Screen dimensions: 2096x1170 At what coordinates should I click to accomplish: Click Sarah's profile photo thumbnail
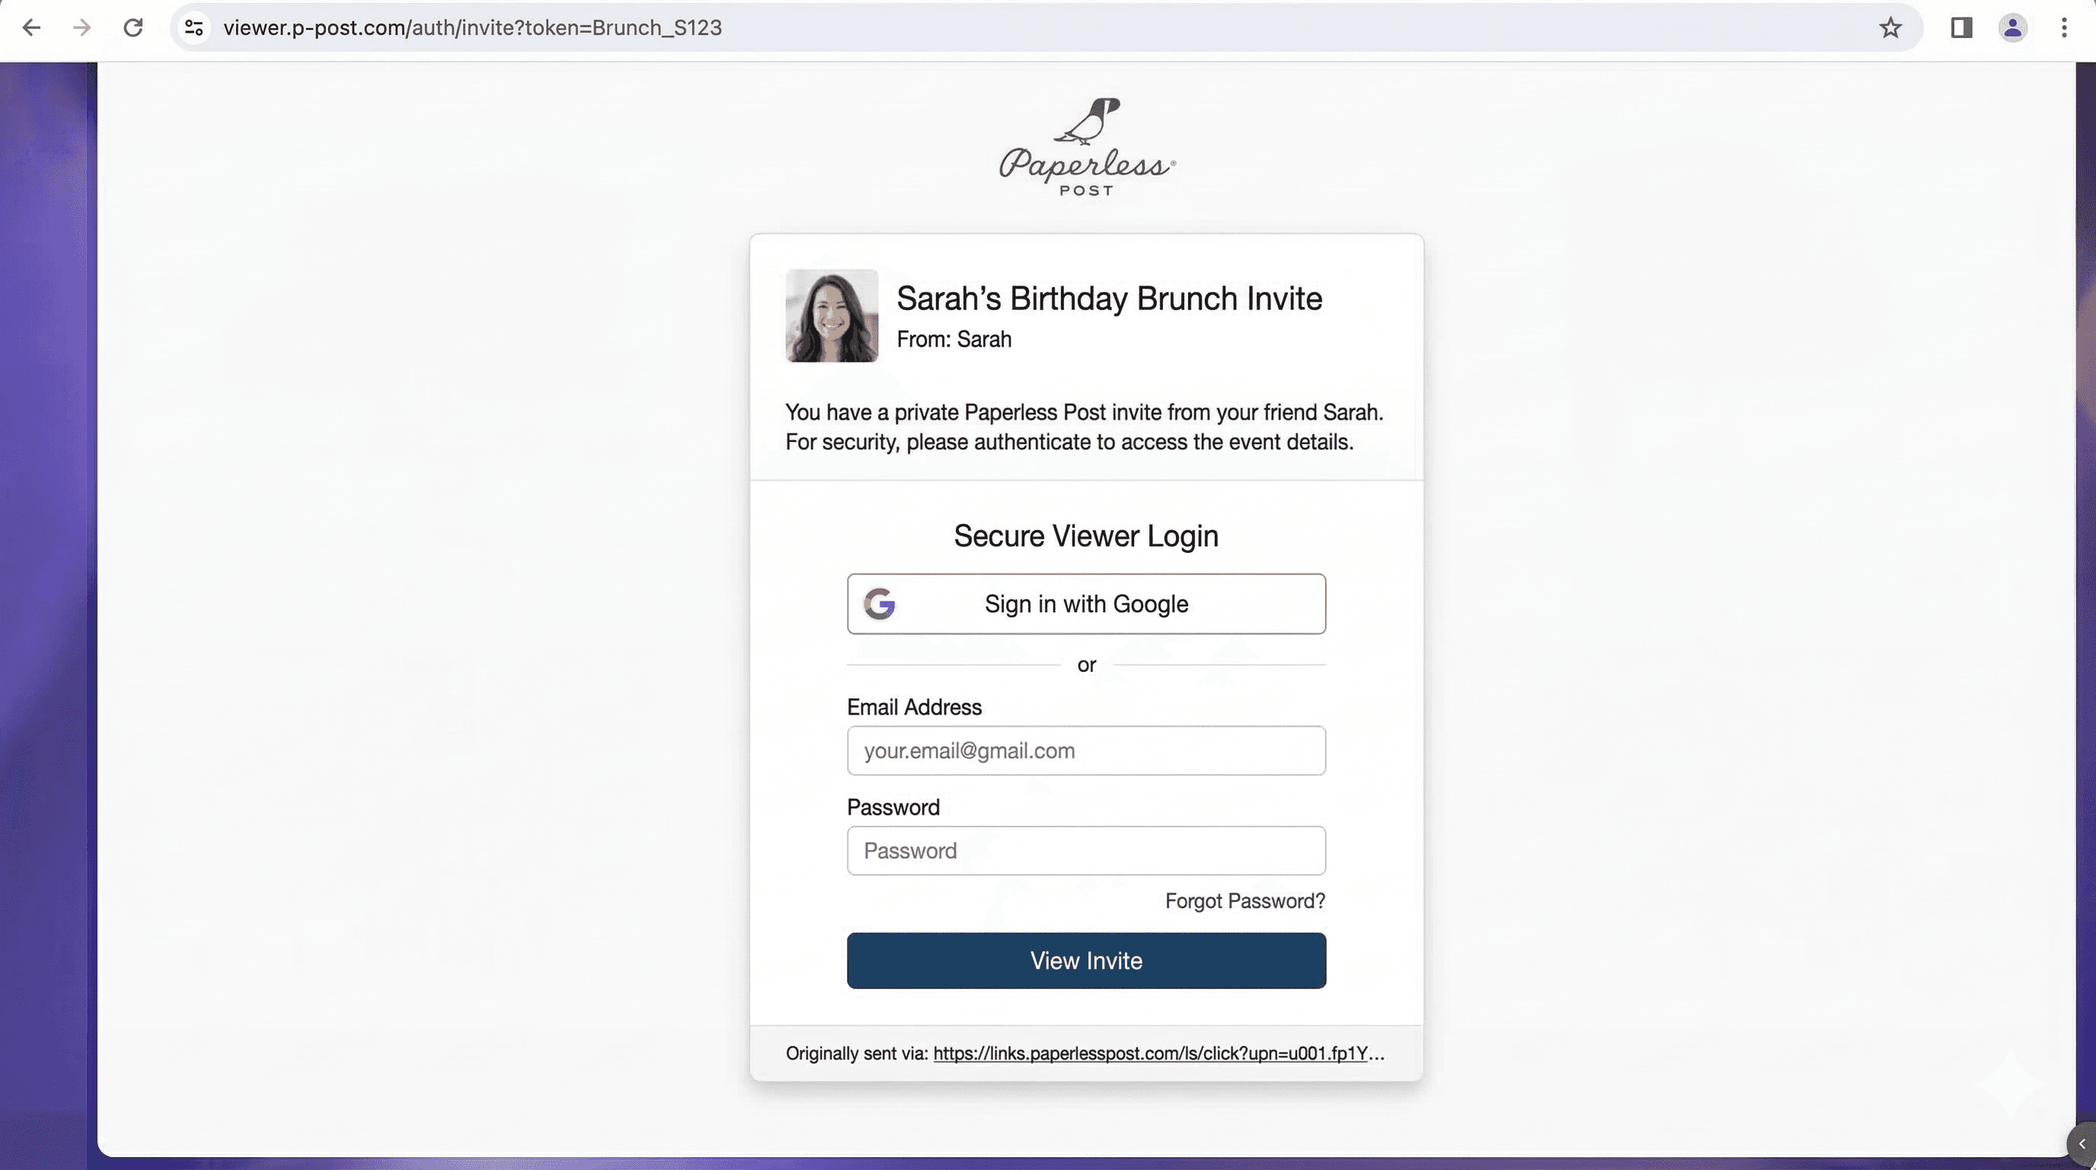tap(832, 315)
